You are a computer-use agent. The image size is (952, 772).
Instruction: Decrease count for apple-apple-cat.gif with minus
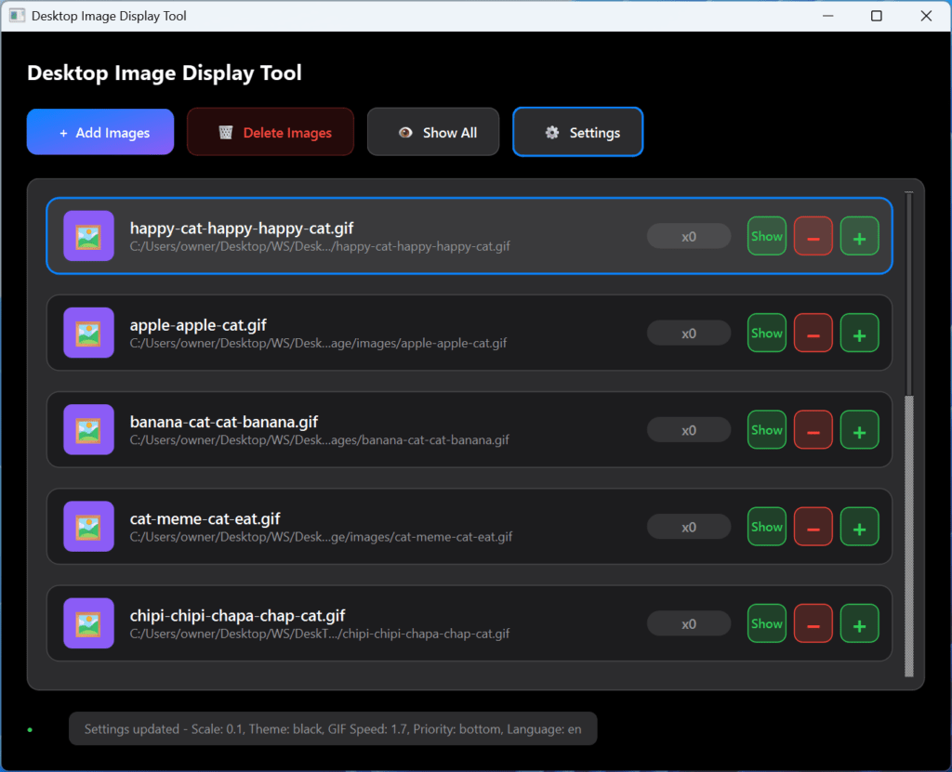point(813,333)
